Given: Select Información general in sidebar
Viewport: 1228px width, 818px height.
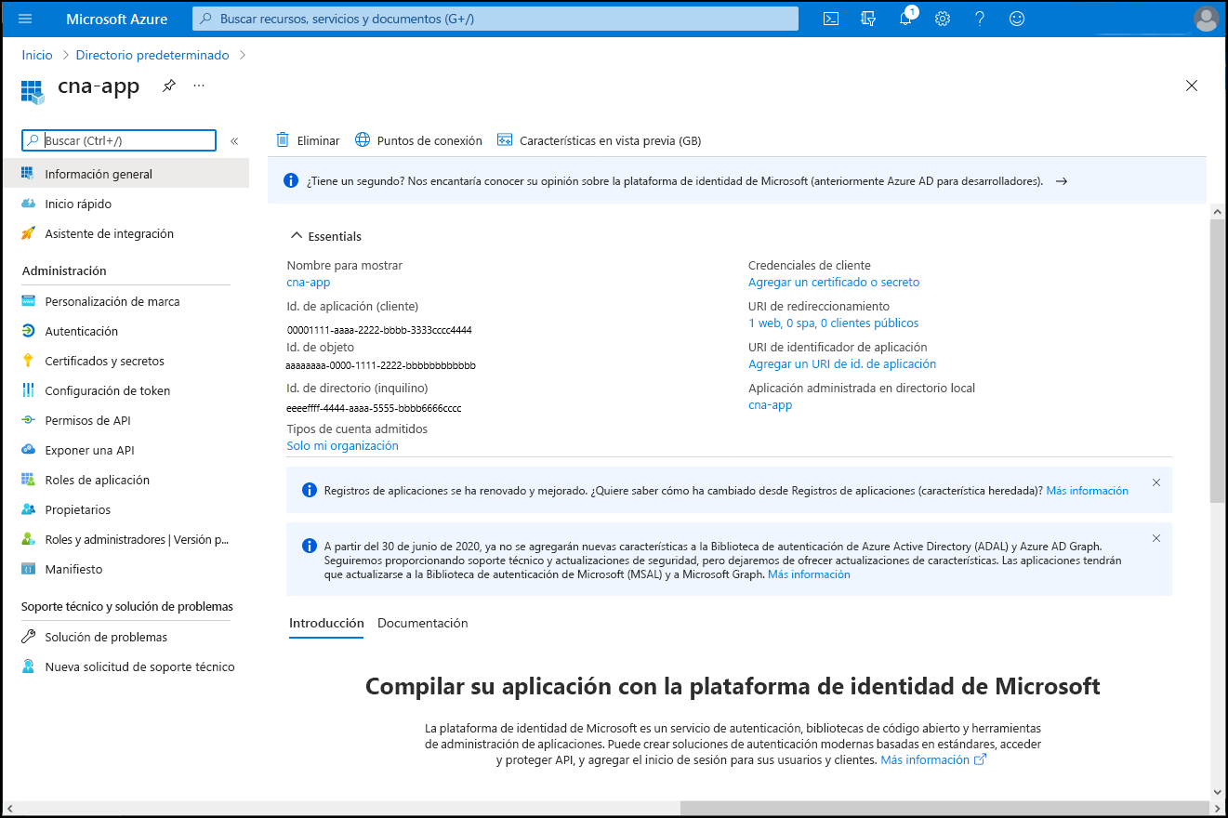Looking at the screenshot, I should pos(125,174).
